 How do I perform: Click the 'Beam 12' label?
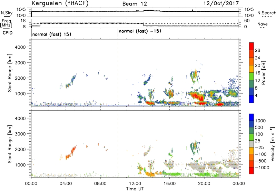pyautogui.click(x=135, y=4)
